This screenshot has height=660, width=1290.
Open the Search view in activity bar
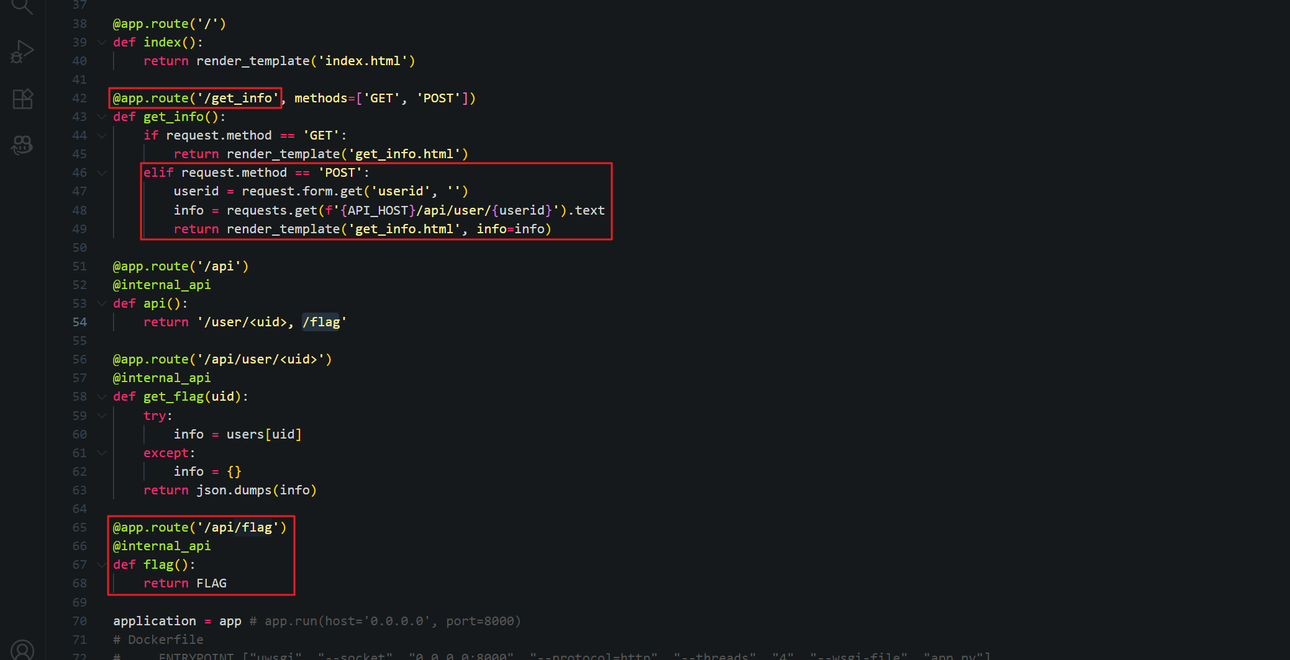tap(22, 6)
